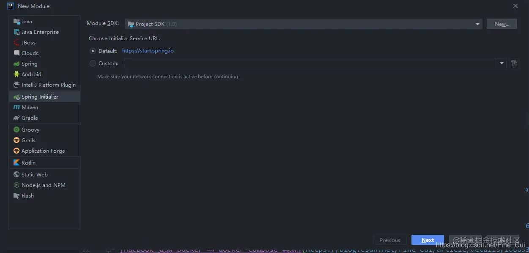Click the orange Grails icon
The image size is (529, 253).
pos(16,140)
